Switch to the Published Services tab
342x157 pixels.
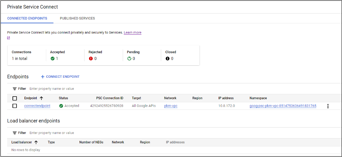[x=77, y=18]
